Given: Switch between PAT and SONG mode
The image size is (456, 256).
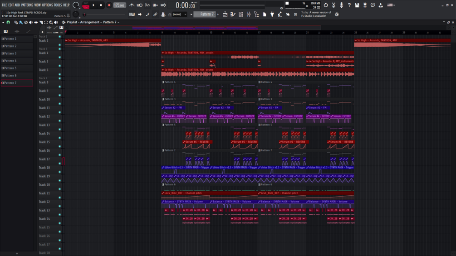Looking at the screenshot, I should coord(86,5).
